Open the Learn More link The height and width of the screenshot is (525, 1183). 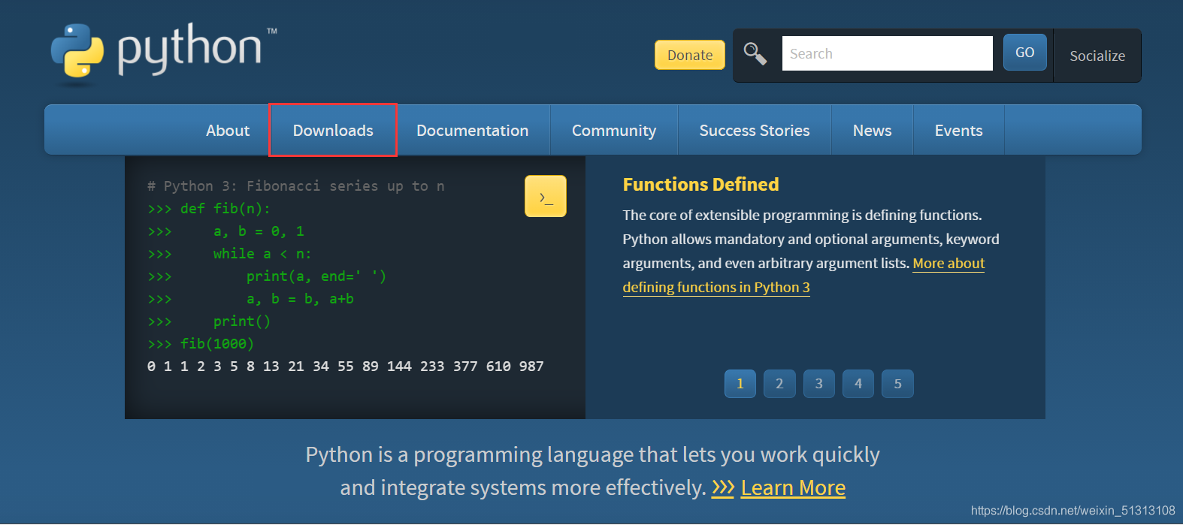pos(793,488)
